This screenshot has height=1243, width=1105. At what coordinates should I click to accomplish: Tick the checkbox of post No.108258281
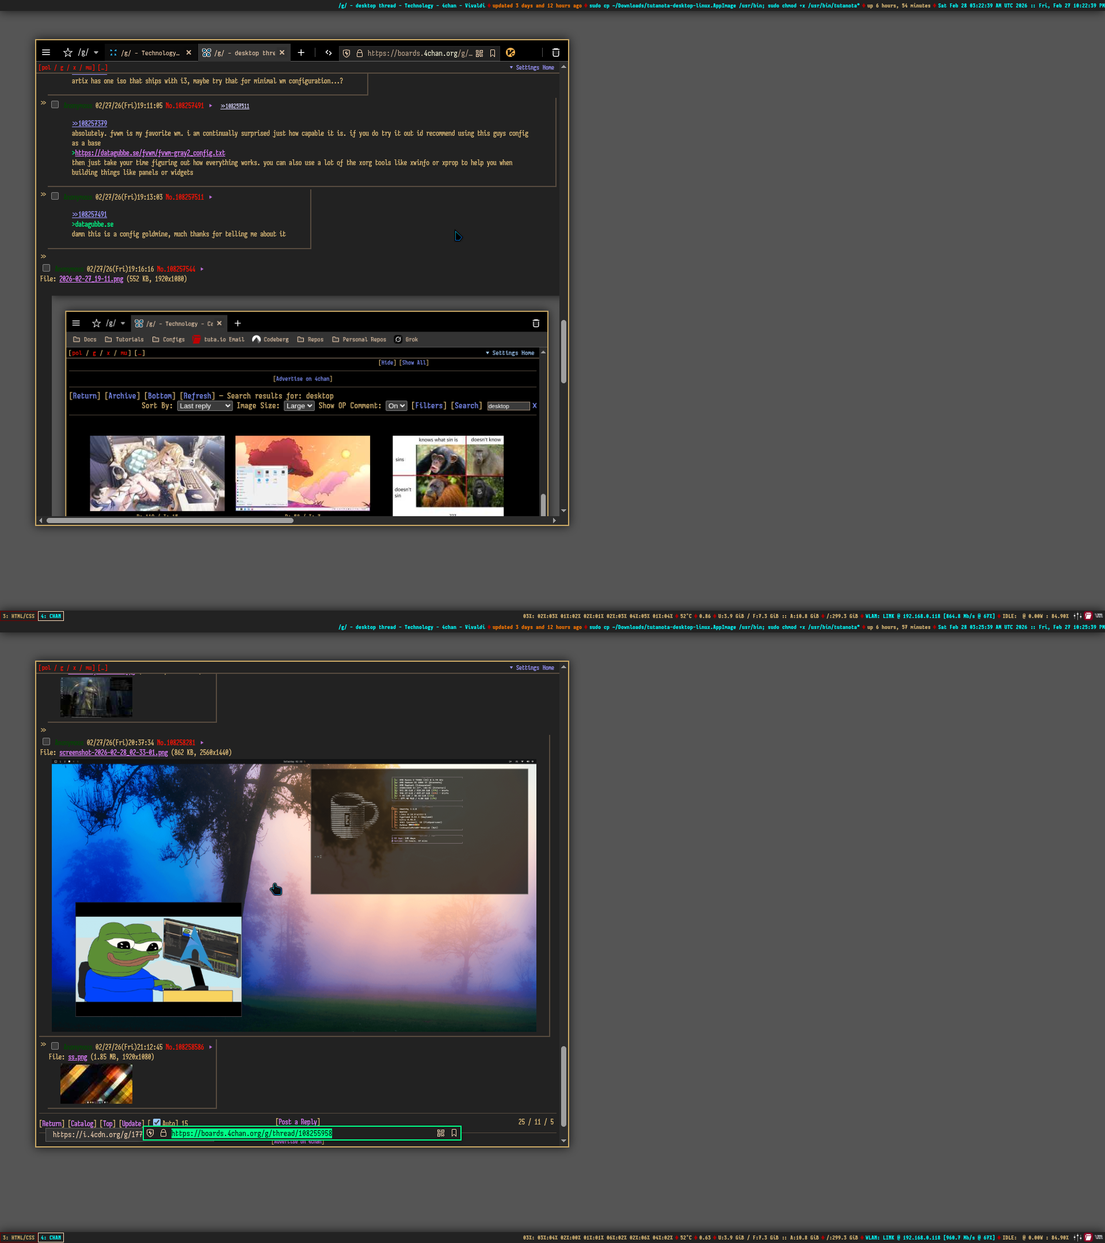[46, 741]
